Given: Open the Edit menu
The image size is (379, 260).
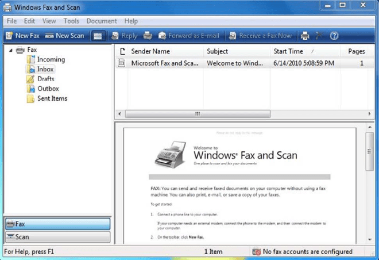Looking at the screenshot, I should click(29, 21).
